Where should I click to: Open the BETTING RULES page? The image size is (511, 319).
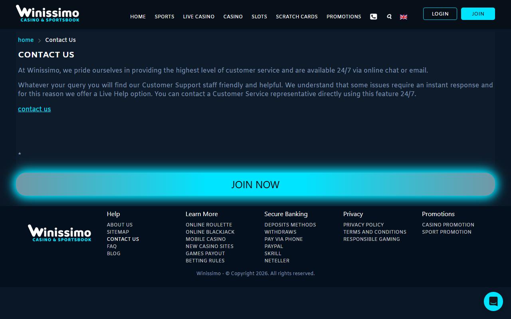205,260
